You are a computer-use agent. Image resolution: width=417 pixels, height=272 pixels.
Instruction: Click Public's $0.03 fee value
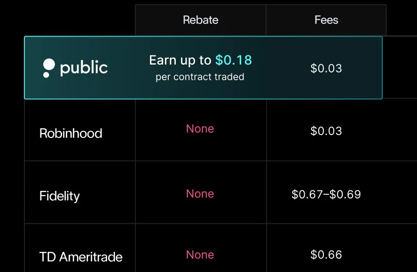(x=326, y=68)
